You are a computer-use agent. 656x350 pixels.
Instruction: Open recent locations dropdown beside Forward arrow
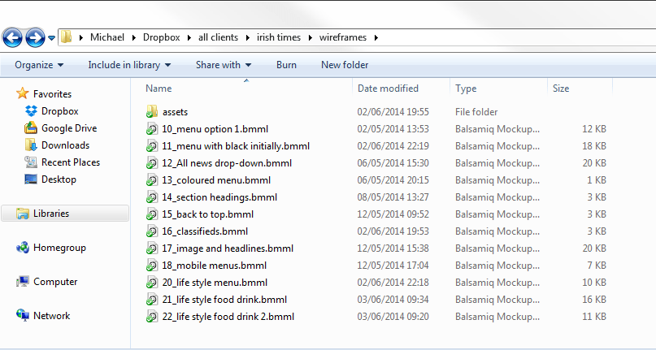(x=51, y=38)
